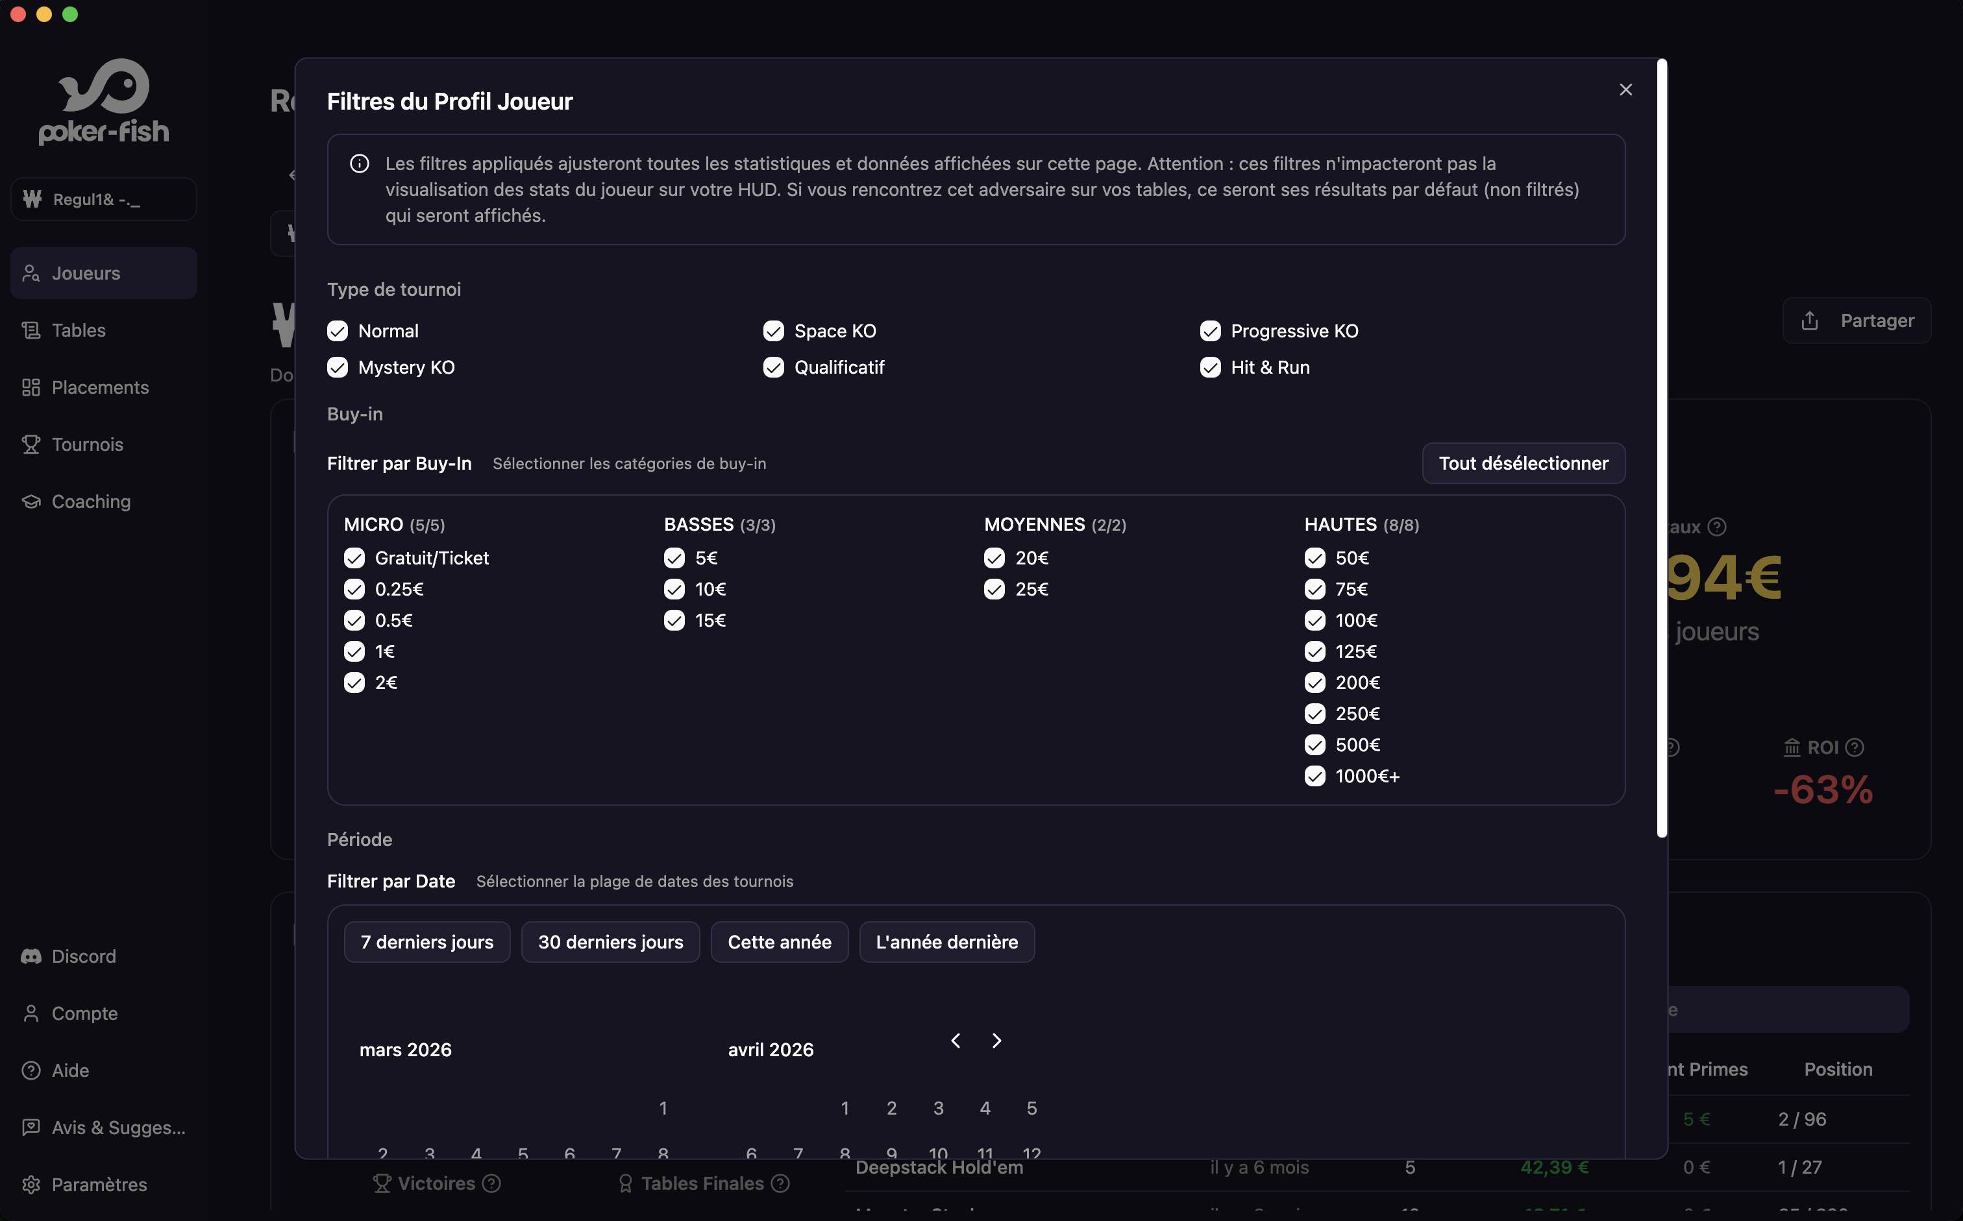Click the Avis & Suggestions message icon
The image size is (1963, 1221).
31,1128
